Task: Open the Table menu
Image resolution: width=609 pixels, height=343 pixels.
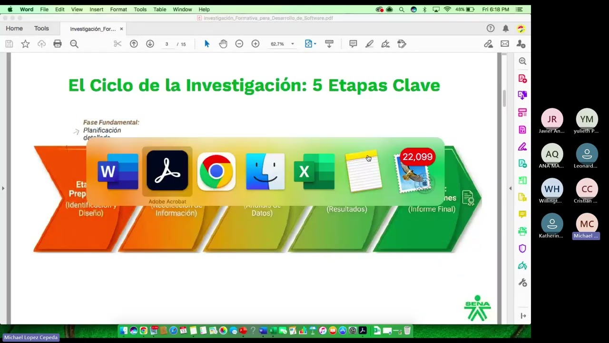Action: 160,10
